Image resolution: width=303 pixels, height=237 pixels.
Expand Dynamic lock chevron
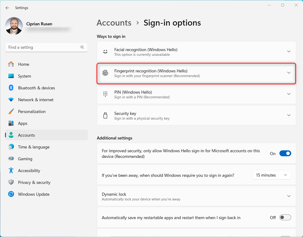(x=289, y=196)
